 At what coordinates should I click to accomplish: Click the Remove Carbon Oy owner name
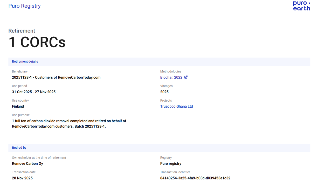coord(27,164)
